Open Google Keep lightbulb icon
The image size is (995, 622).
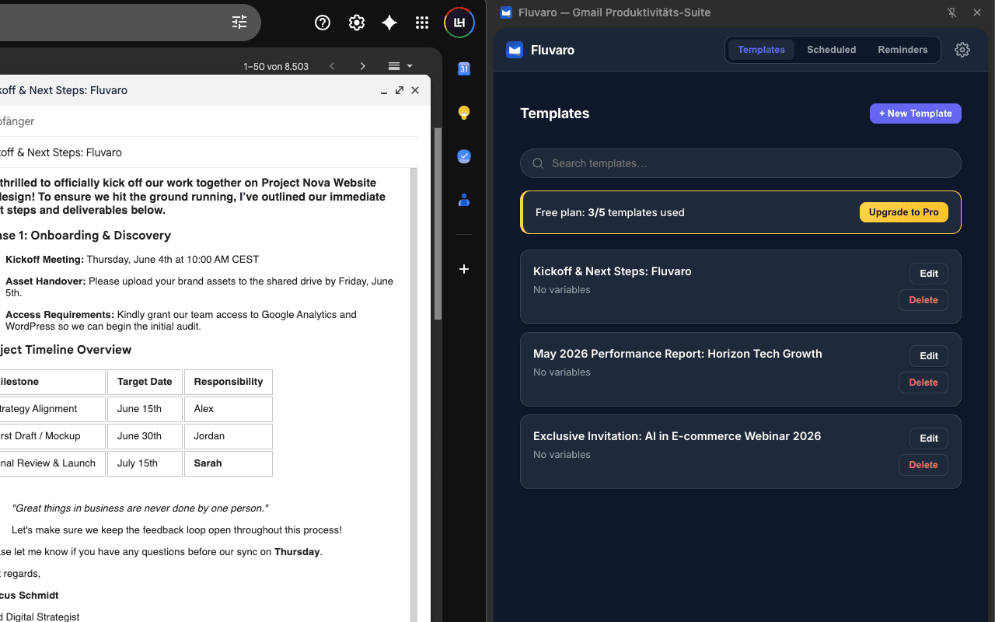[x=464, y=113]
